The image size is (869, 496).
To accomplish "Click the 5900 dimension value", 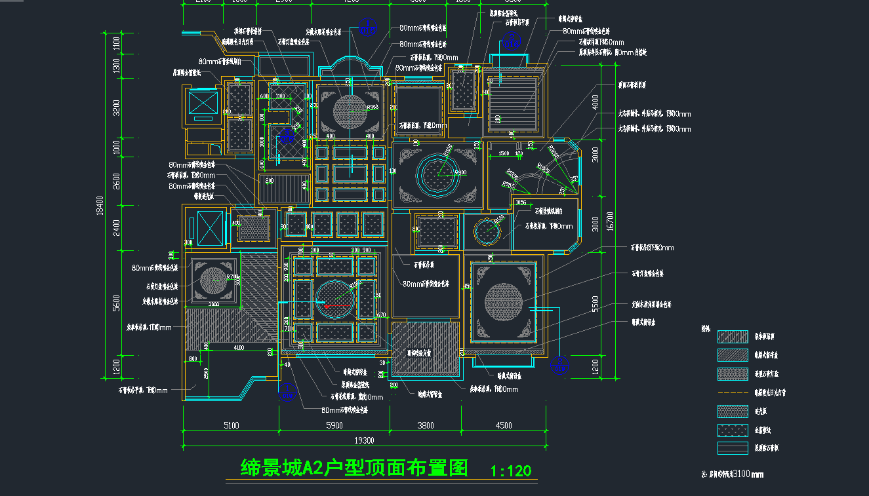I will point(334,425).
